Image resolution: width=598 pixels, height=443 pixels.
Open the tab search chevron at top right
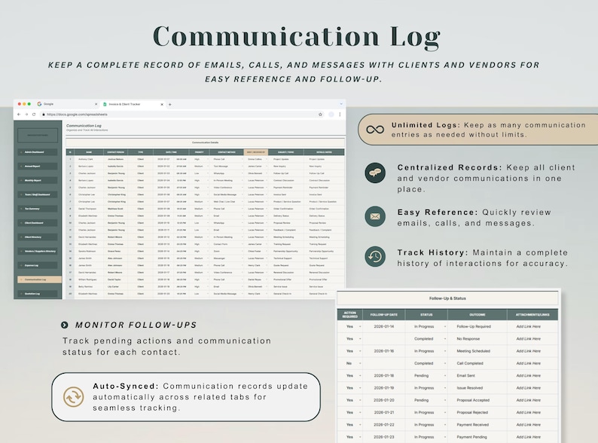(x=341, y=104)
